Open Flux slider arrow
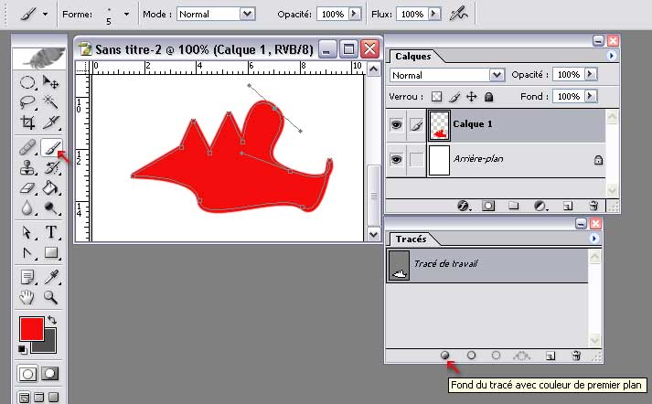652x404 pixels. (433, 14)
